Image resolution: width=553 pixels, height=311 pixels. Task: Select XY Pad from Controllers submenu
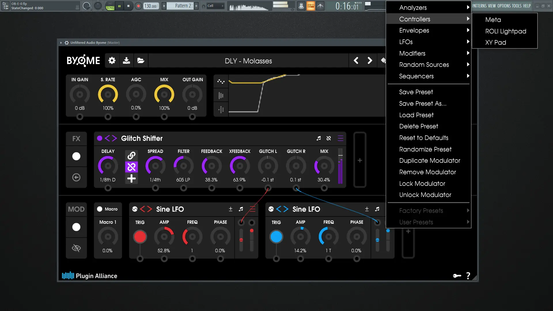tap(495, 43)
